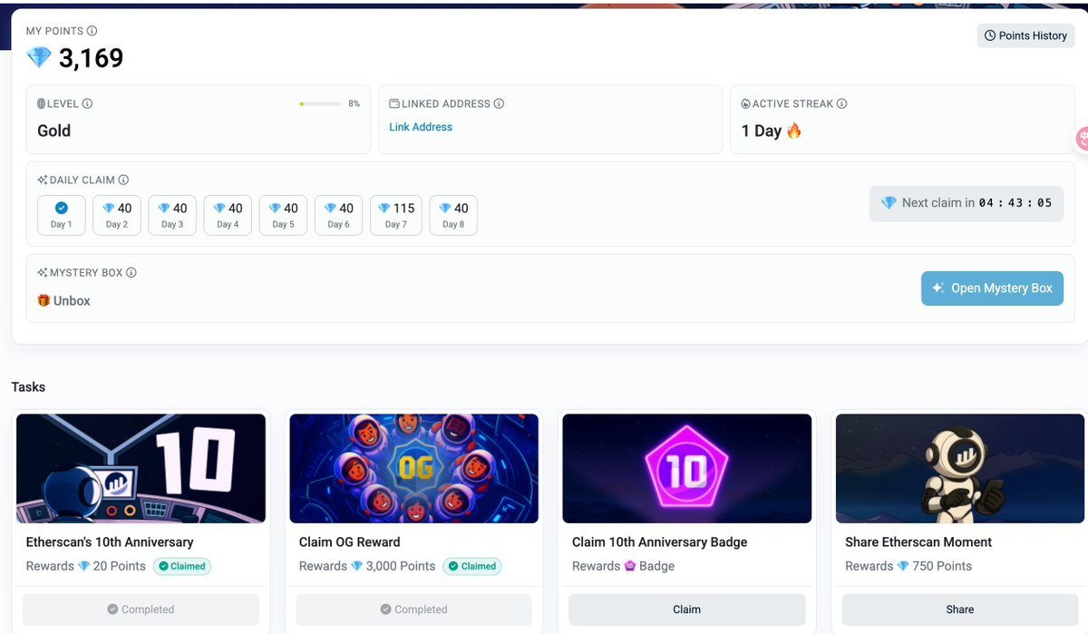This screenshot has width=1088, height=634.
Task: Click the badge icon in Rewards Badge
Action: (630, 566)
